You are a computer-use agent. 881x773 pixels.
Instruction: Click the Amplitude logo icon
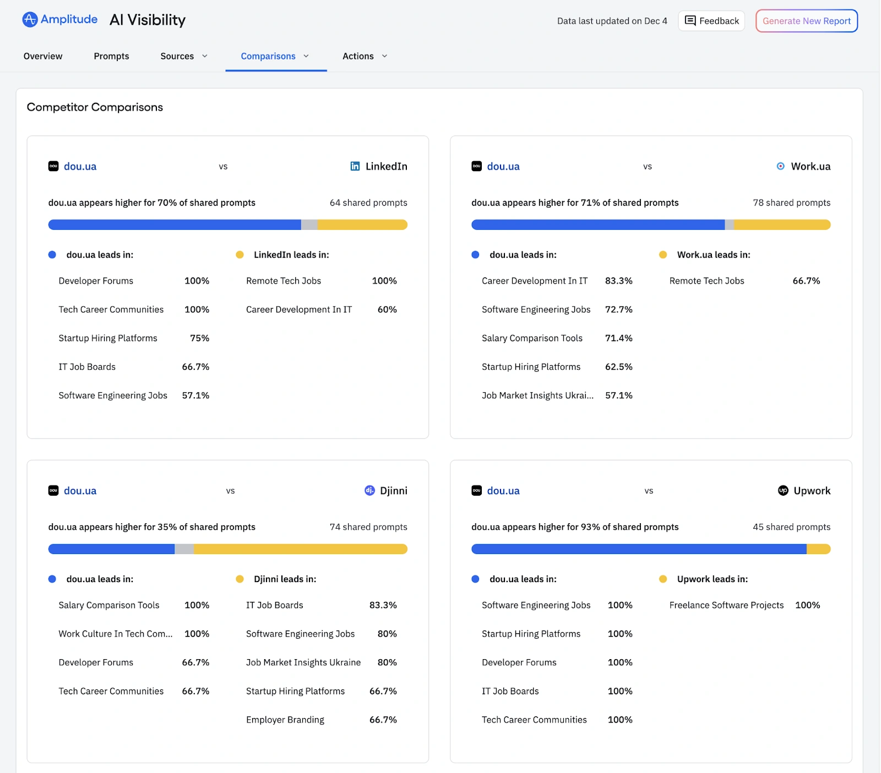pyautogui.click(x=30, y=20)
